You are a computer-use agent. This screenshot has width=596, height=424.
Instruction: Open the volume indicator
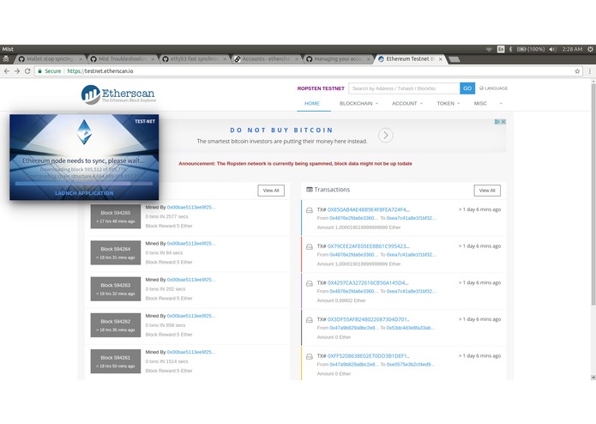click(552, 49)
